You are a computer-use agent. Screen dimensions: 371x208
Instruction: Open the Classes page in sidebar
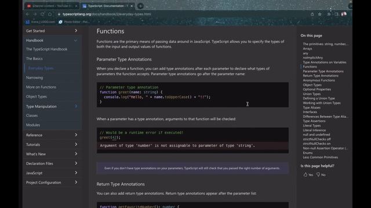[x=32, y=116]
